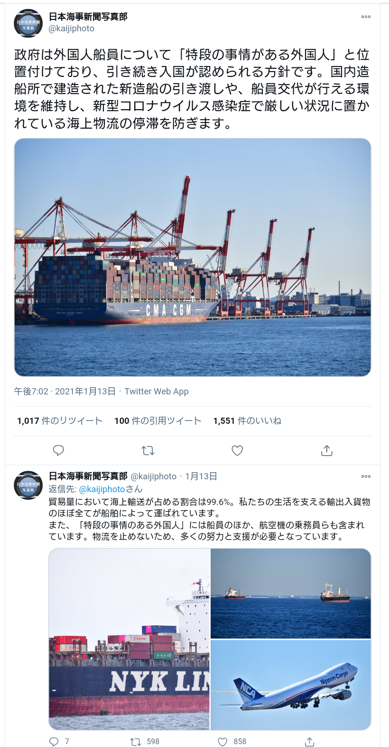Screen dimensions: 389x747
Task: View the 100 quote tweets list
Action: [x=158, y=420]
